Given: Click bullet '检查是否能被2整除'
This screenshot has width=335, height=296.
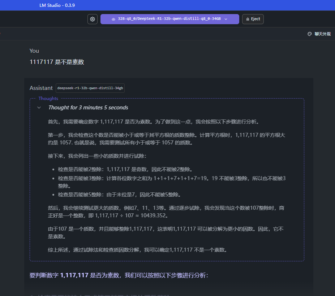Looking at the screenshot, I should pos(126,169).
